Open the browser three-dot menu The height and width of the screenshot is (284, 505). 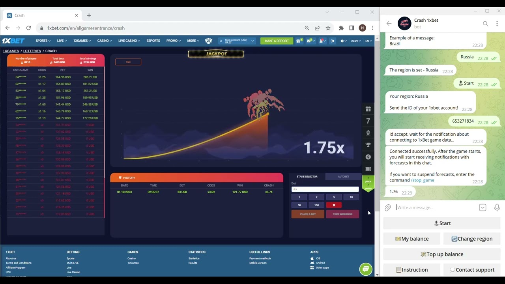[x=372, y=28]
